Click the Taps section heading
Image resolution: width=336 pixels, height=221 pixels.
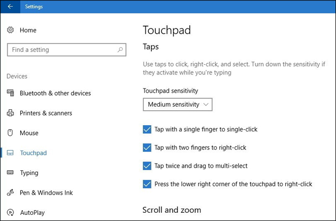coord(150,47)
